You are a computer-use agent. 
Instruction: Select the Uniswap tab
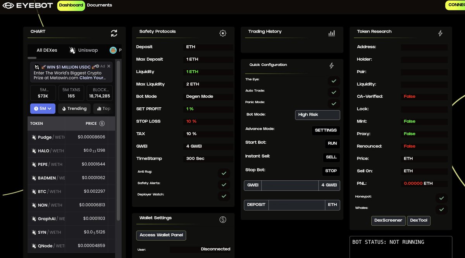pos(83,50)
